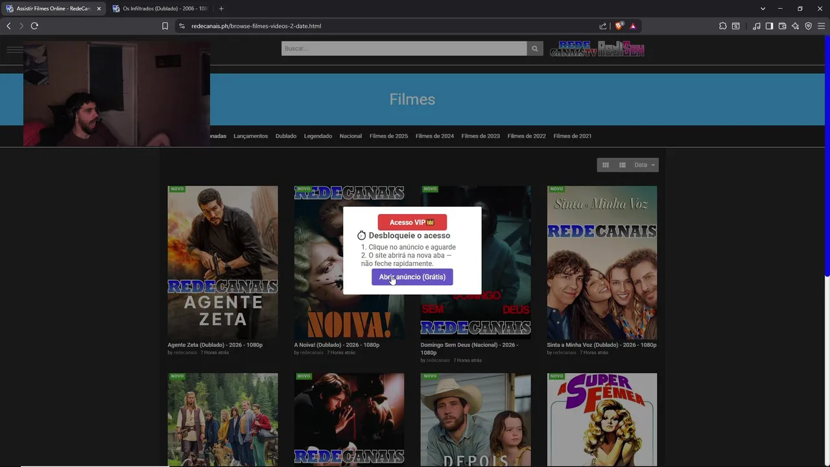Click the site's search magnifier button
Image resolution: width=830 pixels, height=467 pixels.
[535, 49]
